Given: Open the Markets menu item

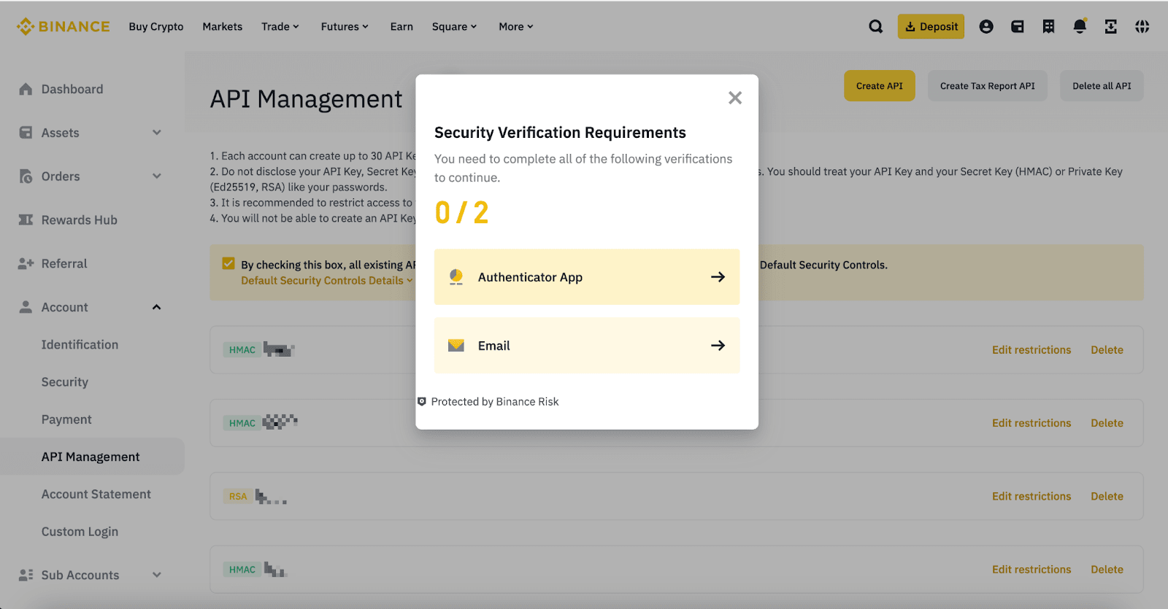Looking at the screenshot, I should point(222,27).
